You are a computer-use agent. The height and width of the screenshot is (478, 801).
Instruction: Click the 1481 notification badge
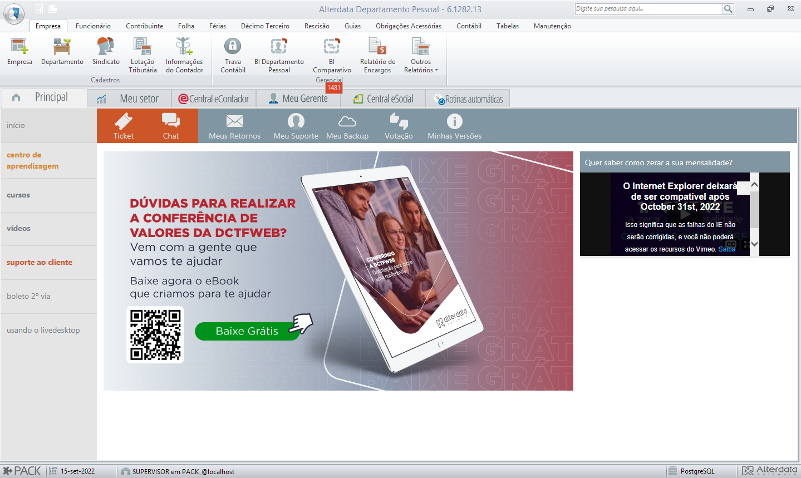(334, 88)
